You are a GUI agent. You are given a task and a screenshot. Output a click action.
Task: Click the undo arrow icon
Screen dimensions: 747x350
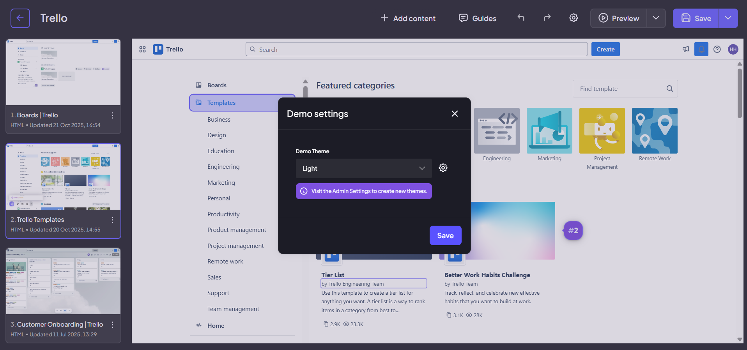(521, 18)
